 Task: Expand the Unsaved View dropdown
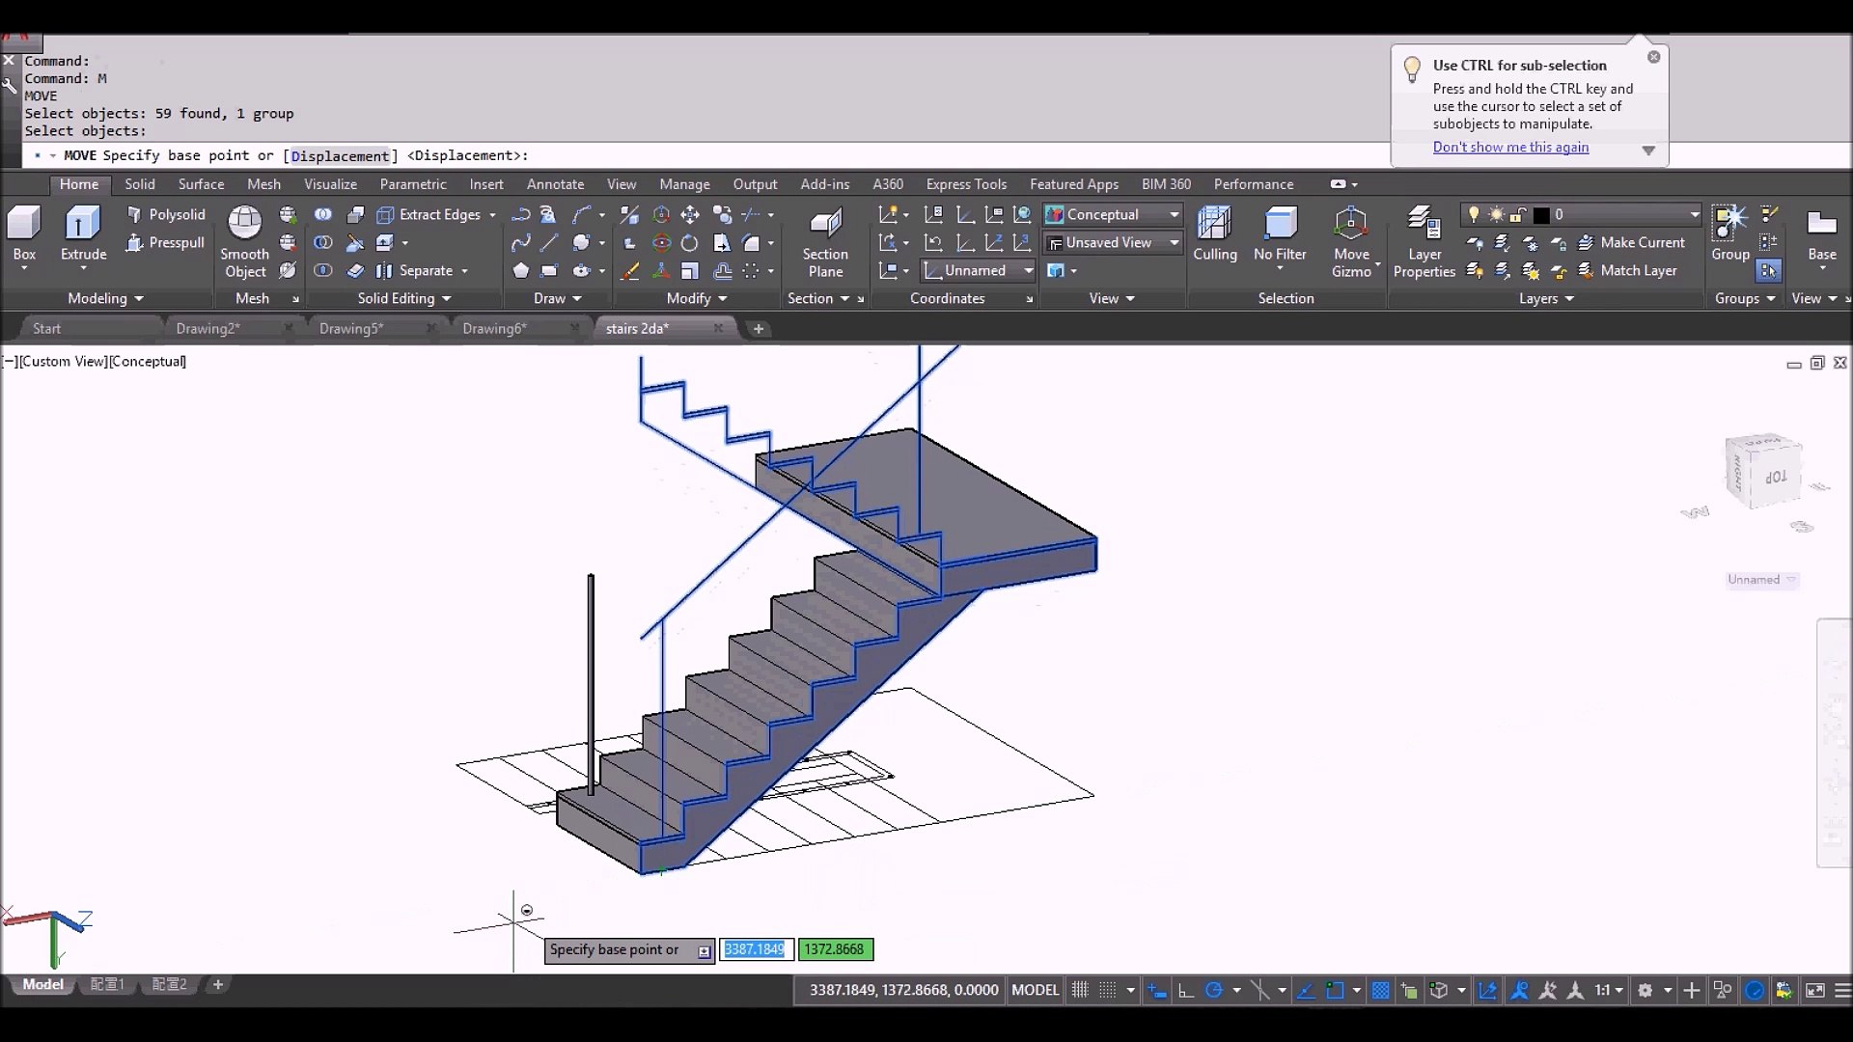tap(1174, 242)
